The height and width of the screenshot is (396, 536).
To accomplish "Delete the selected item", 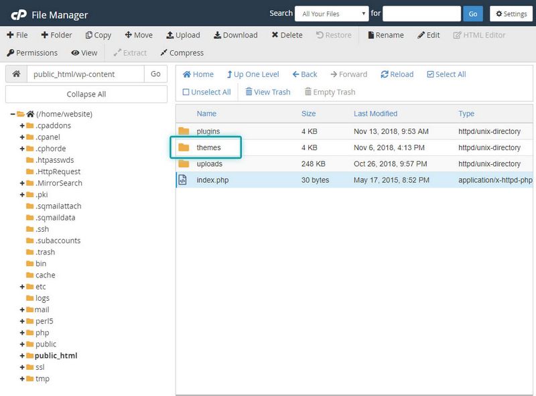I will (x=287, y=35).
